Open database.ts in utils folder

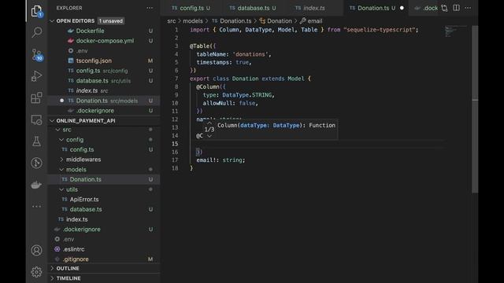[104, 209]
